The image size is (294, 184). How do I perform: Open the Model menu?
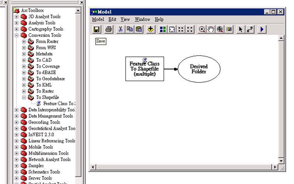98,19
